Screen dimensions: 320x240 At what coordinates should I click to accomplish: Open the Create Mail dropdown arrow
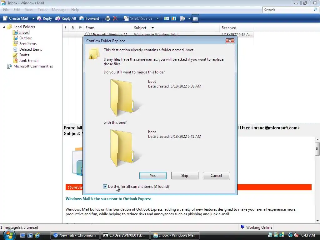(x=33, y=18)
